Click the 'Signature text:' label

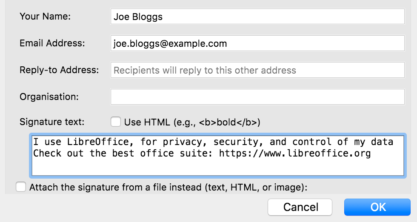pos(52,122)
